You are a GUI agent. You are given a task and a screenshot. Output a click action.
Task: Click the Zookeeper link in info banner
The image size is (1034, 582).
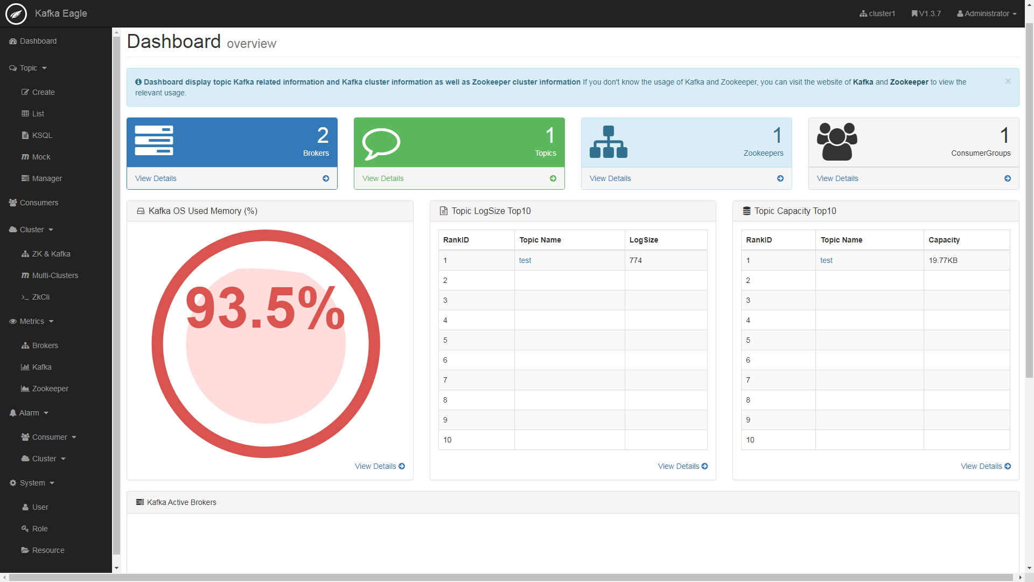(x=909, y=82)
